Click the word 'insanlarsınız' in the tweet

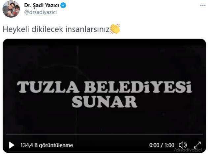(x=88, y=29)
